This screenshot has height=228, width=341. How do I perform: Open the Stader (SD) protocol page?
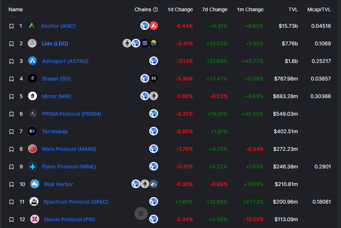56,79
